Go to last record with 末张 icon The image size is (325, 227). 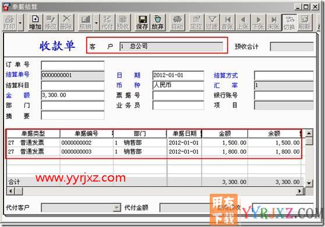pyautogui.click(x=274, y=23)
